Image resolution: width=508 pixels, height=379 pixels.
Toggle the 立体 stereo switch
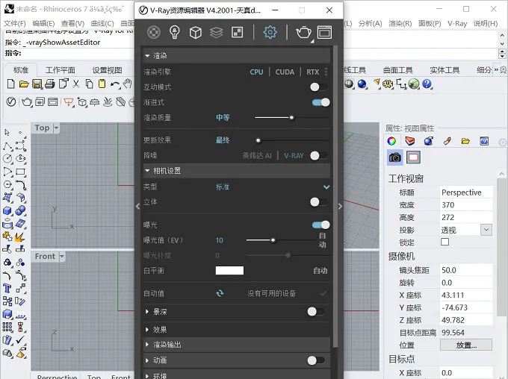click(319, 202)
